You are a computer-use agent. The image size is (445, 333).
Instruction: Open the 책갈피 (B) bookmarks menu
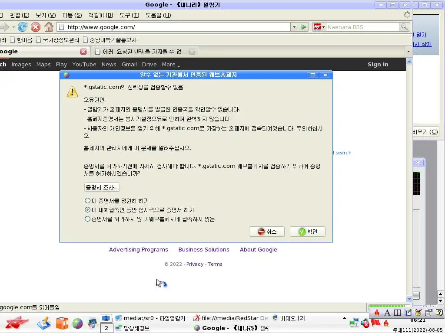click(x=101, y=15)
